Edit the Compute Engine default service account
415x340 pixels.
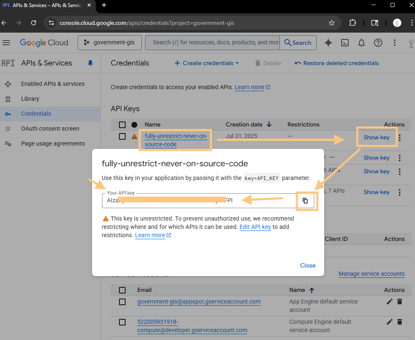pyautogui.click(x=389, y=322)
